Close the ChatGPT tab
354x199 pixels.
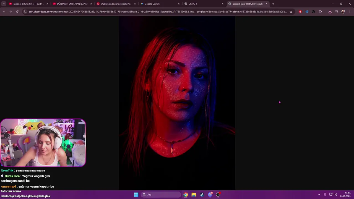click(x=223, y=4)
